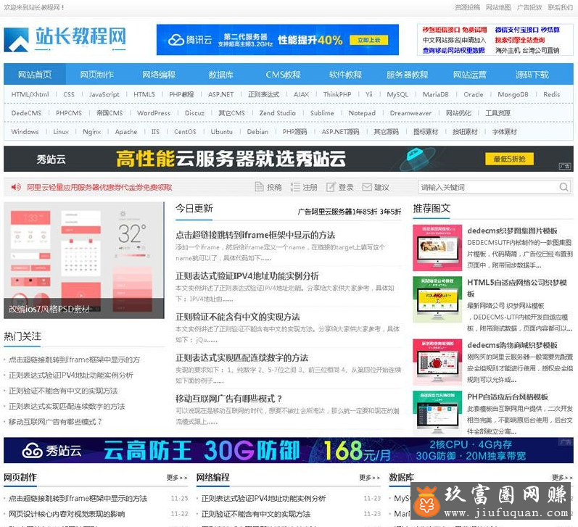Open the 软件教程 navigation tab
Screen dimensions: 578x527
(345, 75)
